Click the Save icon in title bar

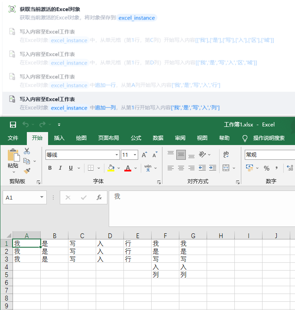click(x=13, y=125)
